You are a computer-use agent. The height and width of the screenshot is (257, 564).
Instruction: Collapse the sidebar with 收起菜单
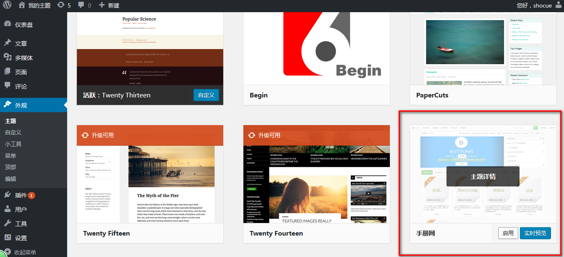25,252
